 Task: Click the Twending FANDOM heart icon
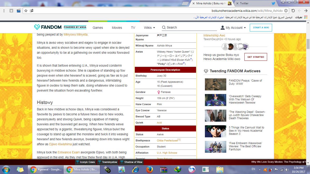point(206,71)
